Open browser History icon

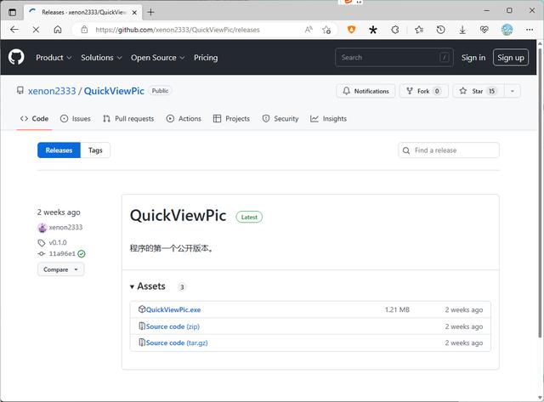coord(440,30)
